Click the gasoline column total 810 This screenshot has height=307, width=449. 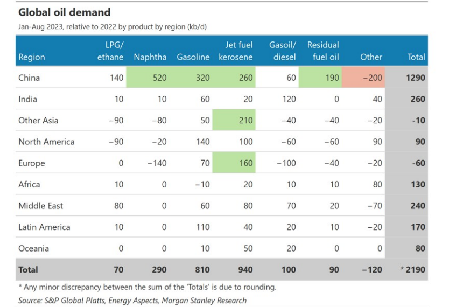point(202,269)
